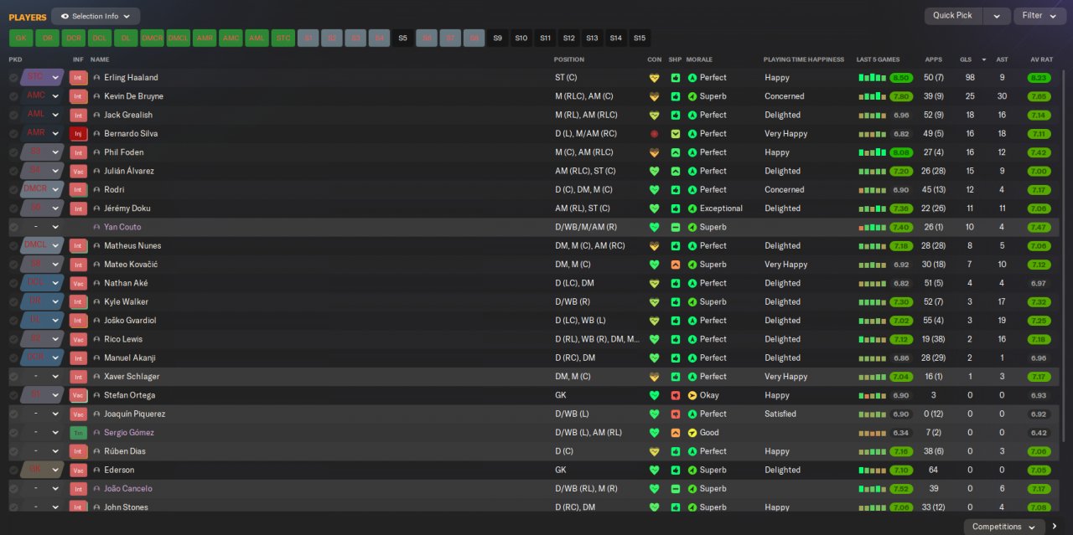1073x535 pixels.
Task: Click Erling Haaland's Int status badge
Action: pyautogui.click(x=79, y=78)
